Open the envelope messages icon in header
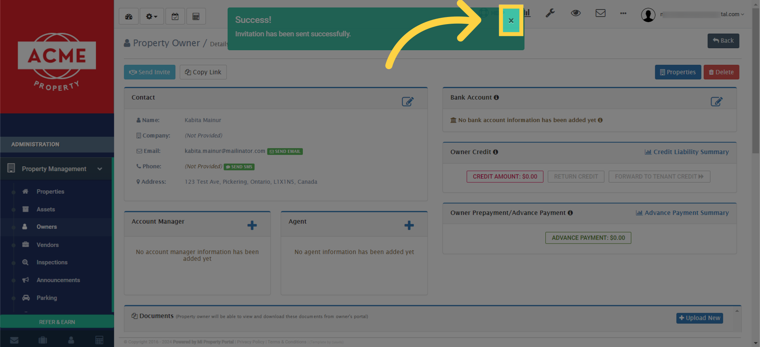 pos(600,13)
